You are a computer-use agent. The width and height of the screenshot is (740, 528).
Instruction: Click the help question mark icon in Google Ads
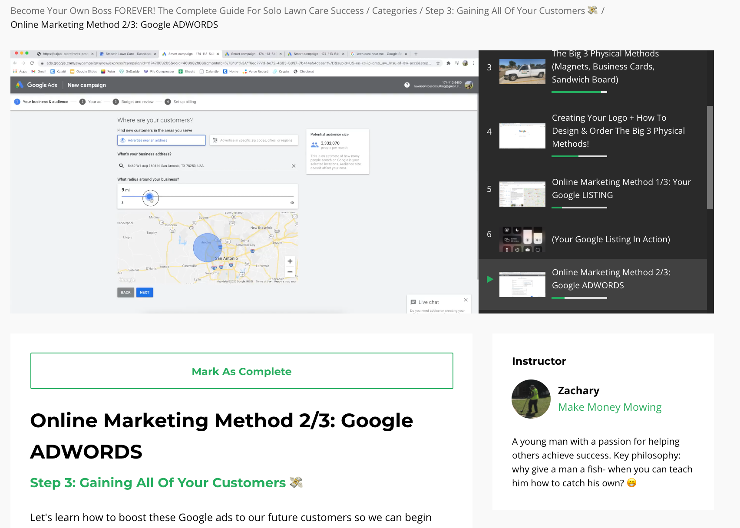pos(407,85)
